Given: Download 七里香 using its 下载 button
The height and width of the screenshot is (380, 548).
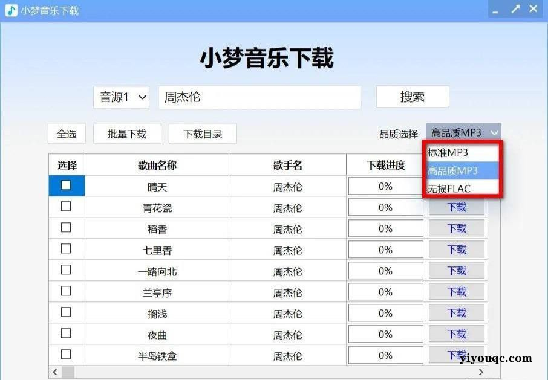Looking at the screenshot, I should [x=457, y=249].
